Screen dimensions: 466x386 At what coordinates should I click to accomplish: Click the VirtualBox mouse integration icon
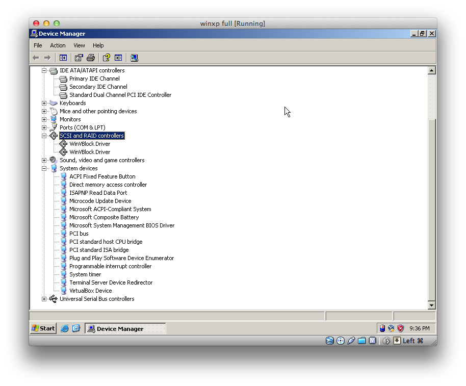coord(386,341)
